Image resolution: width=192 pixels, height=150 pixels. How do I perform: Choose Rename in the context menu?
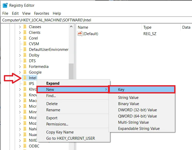pyautogui.click(x=73, y=110)
